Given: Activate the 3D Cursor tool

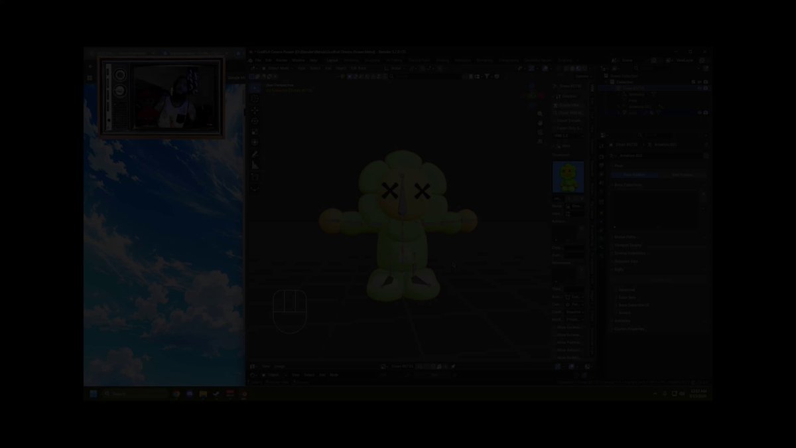Looking at the screenshot, I should pyautogui.click(x=255, y=99).
